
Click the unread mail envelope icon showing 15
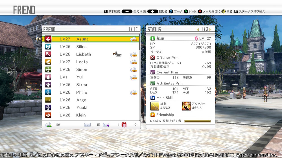tap(88, 125)
